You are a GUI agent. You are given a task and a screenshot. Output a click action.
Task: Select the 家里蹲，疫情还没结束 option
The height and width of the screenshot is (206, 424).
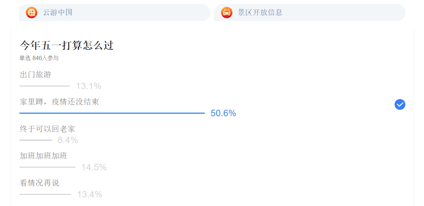59,102
